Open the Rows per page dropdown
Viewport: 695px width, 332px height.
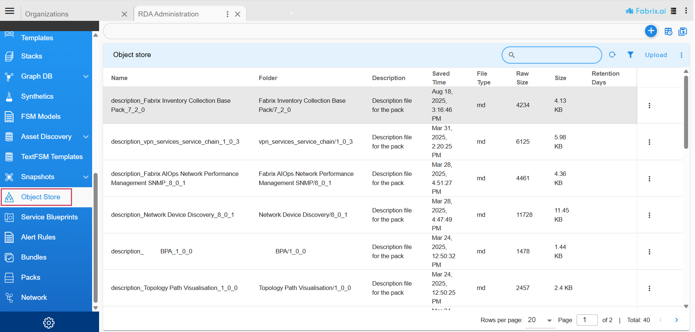[540, 320]
